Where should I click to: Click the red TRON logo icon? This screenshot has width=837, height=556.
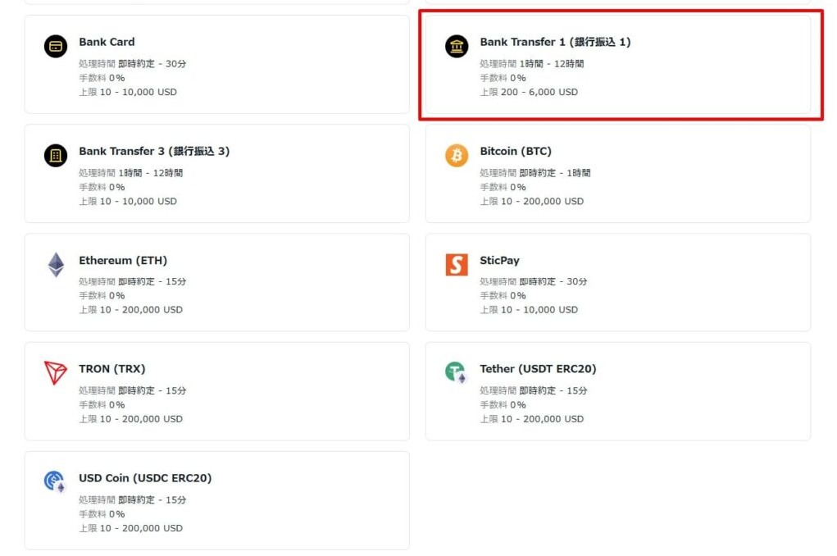56,372
